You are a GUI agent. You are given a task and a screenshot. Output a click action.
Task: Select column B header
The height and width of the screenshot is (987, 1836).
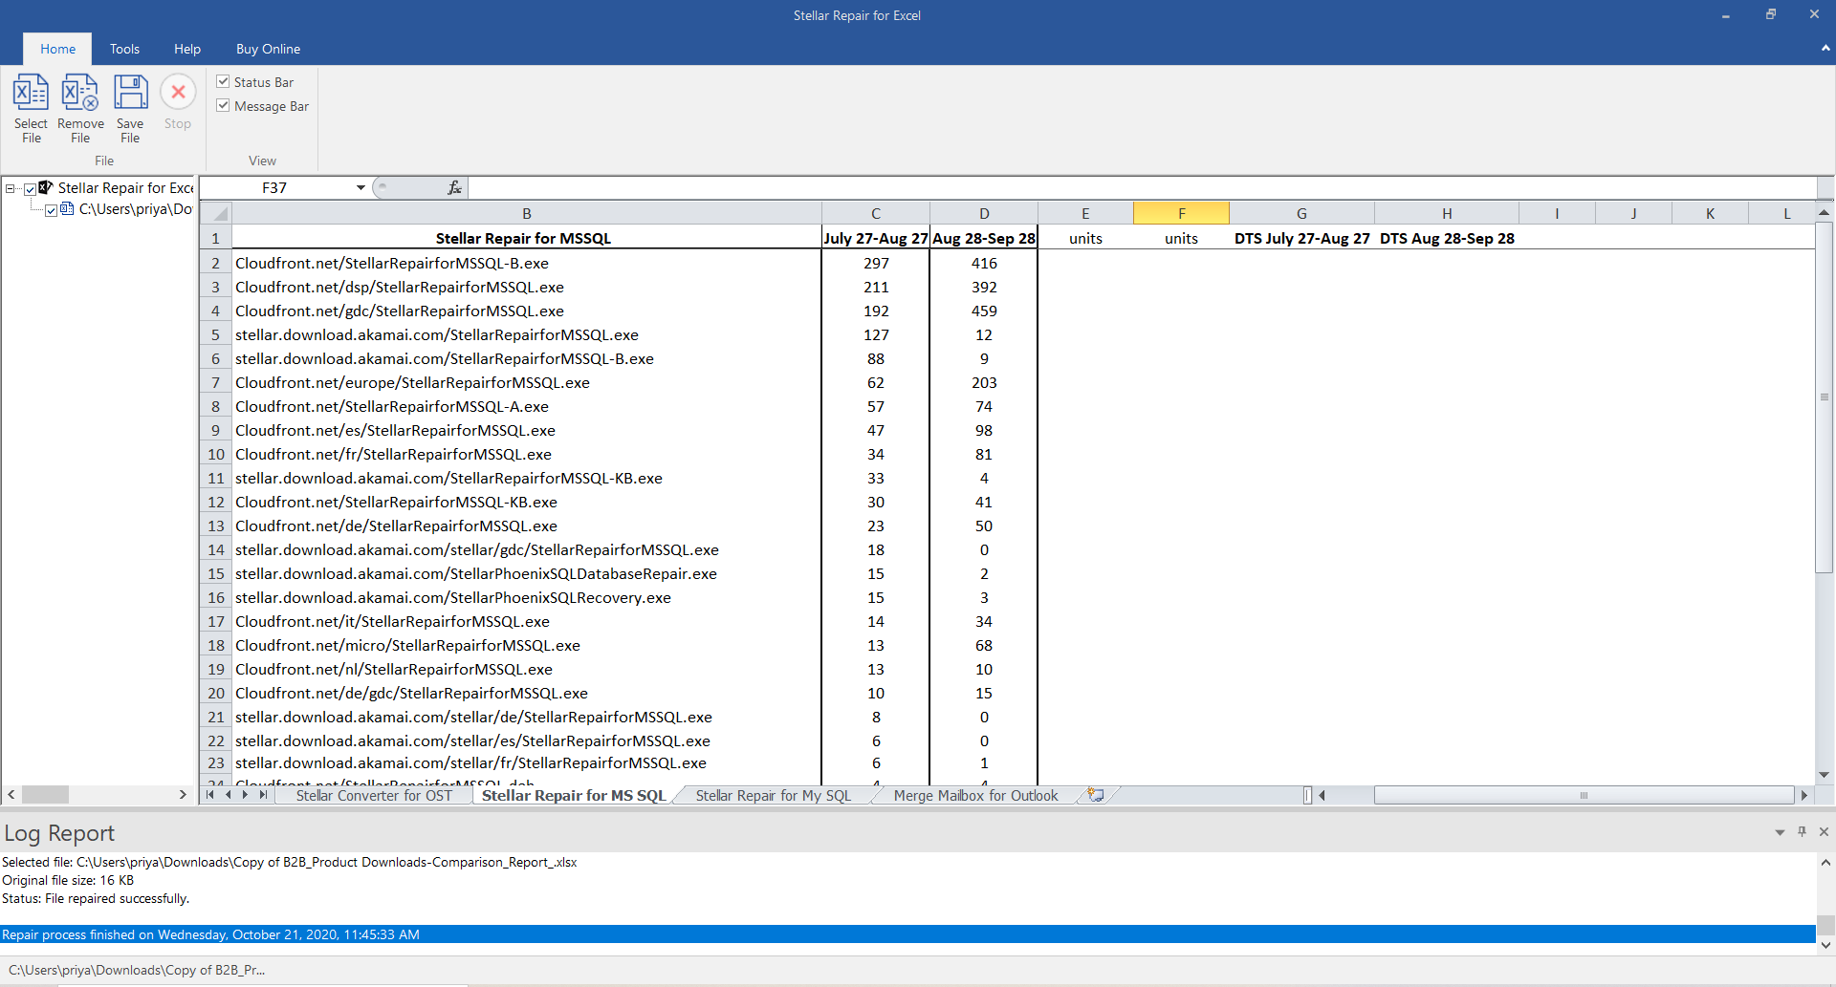527,213
